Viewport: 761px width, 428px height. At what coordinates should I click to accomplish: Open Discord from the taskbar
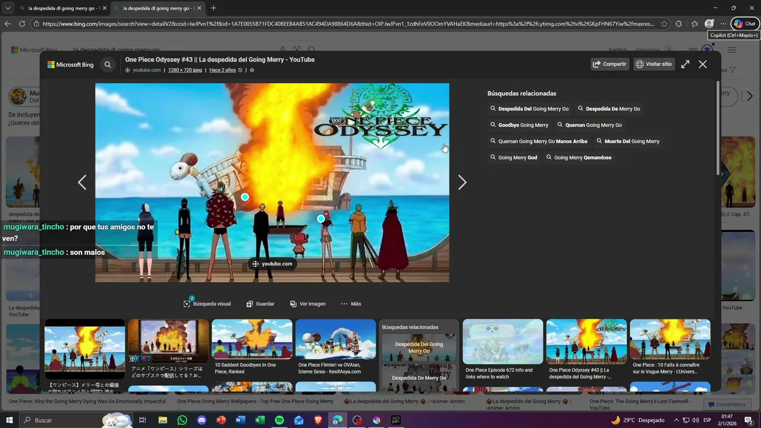point(202,420)
